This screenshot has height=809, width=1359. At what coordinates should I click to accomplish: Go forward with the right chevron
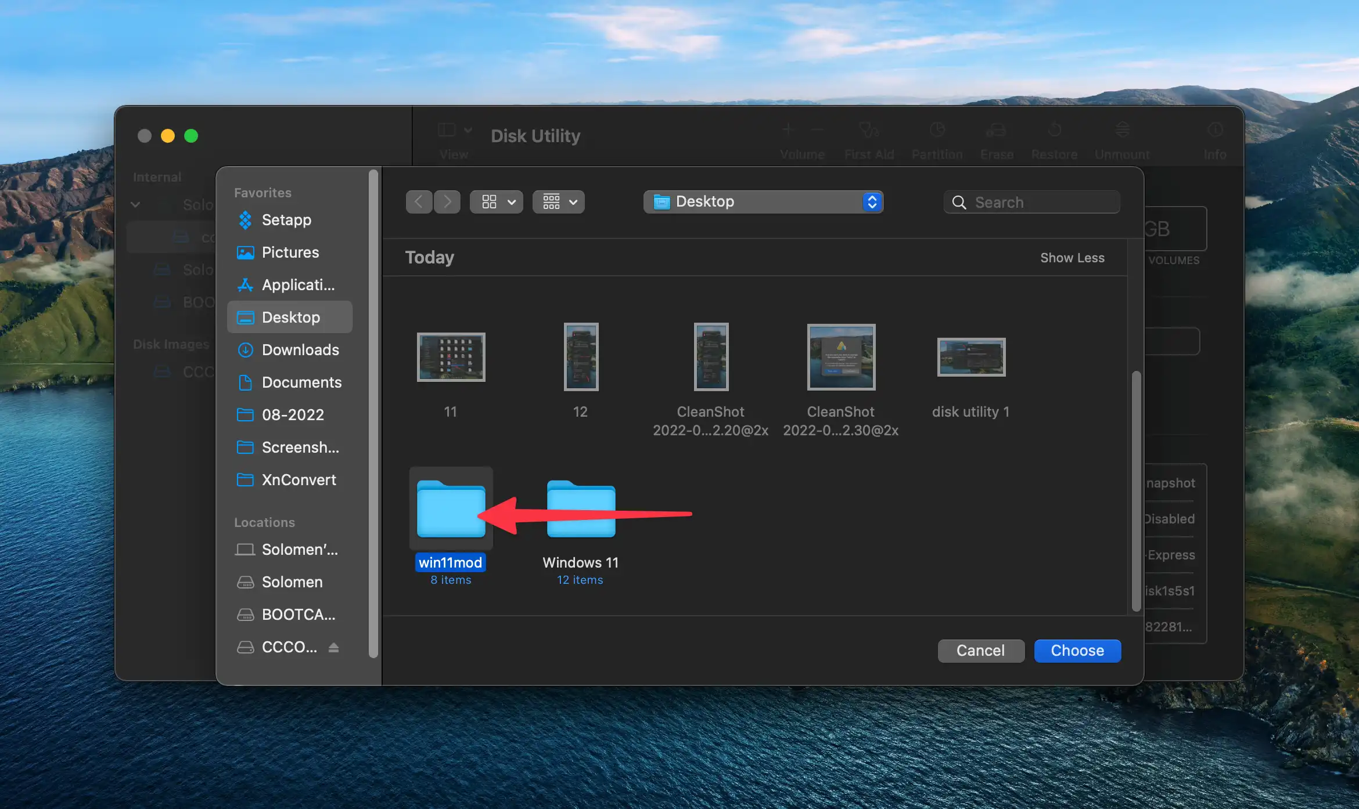click(447, 202)
